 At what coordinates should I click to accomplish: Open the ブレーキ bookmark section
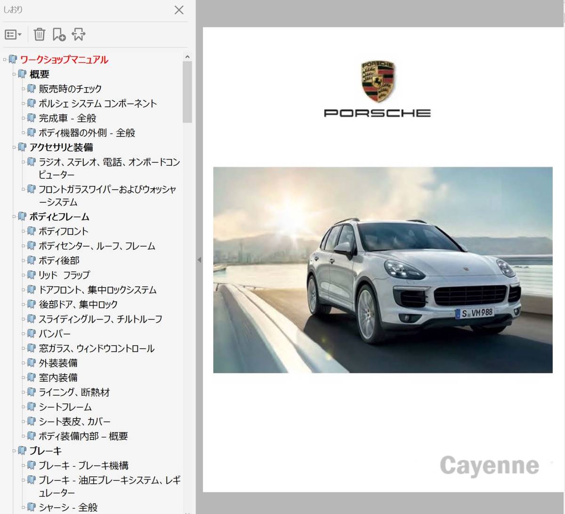click(x=46, y=450)
